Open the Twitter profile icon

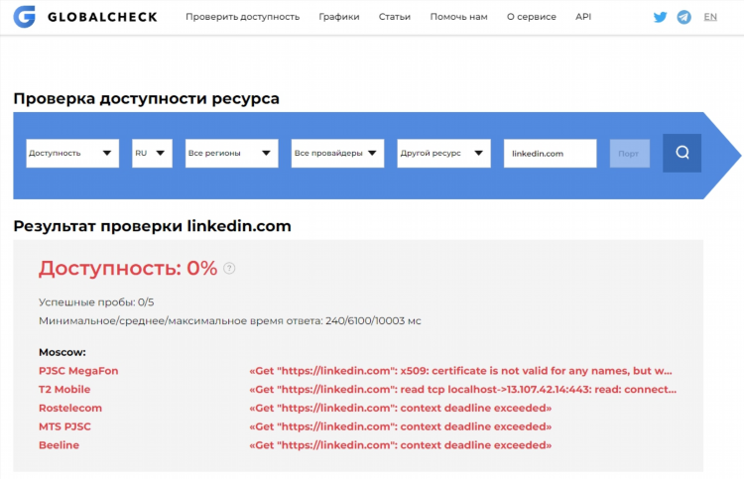pyautogui.click(x=660, y=17)
